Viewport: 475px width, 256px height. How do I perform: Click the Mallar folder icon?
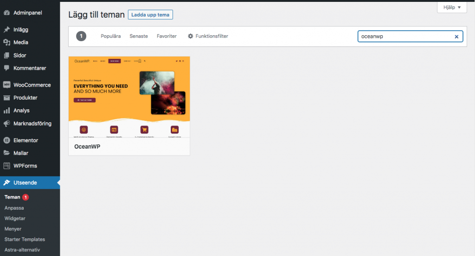(6, 153)
